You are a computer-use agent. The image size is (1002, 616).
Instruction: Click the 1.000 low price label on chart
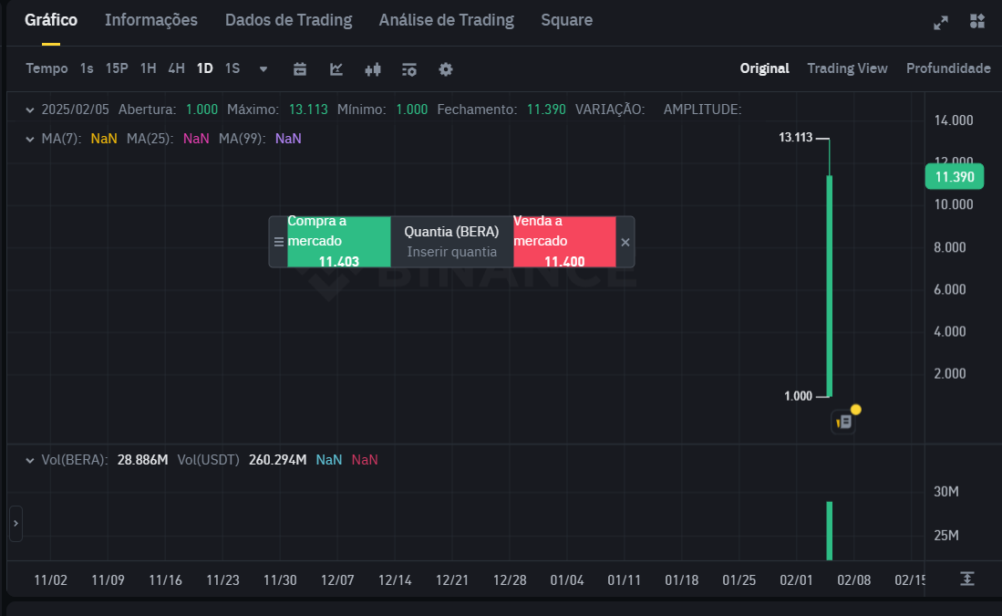798,397
